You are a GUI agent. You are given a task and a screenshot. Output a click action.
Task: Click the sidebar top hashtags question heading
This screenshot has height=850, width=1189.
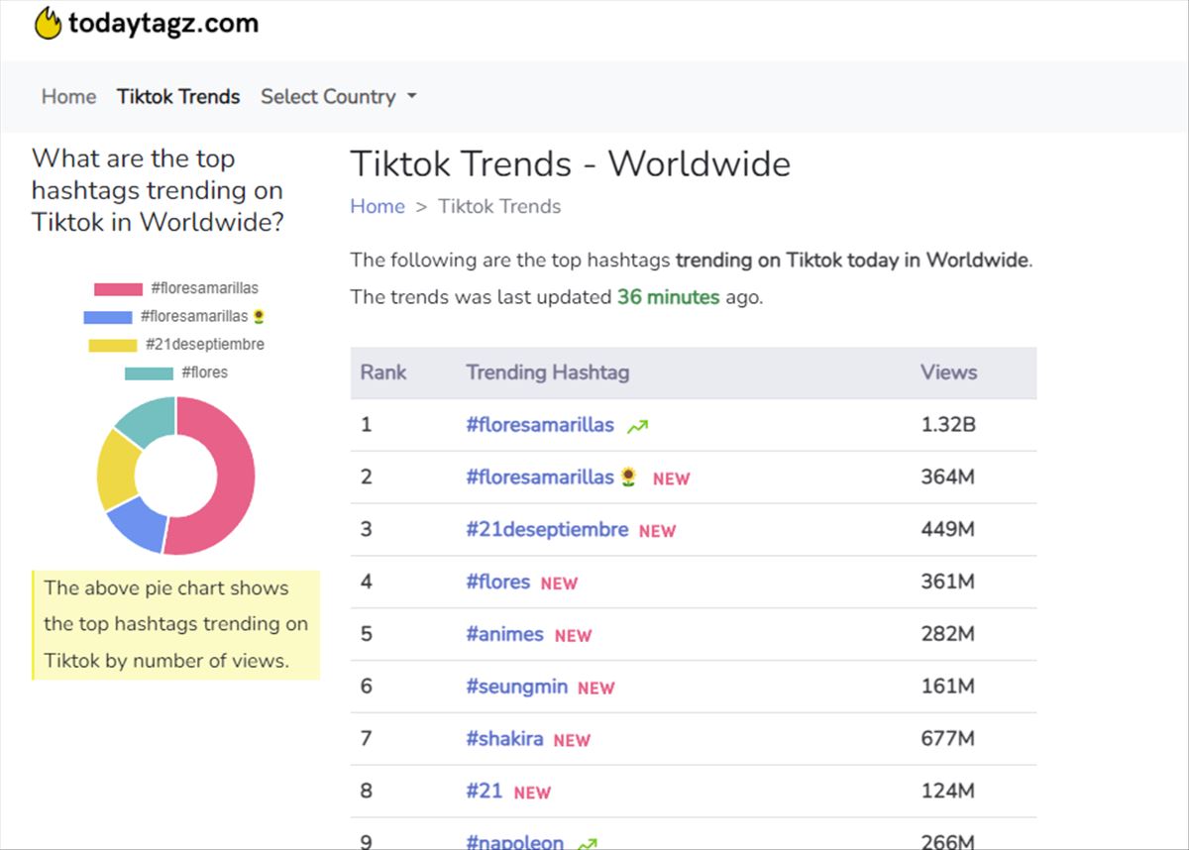tap(158, 190)
